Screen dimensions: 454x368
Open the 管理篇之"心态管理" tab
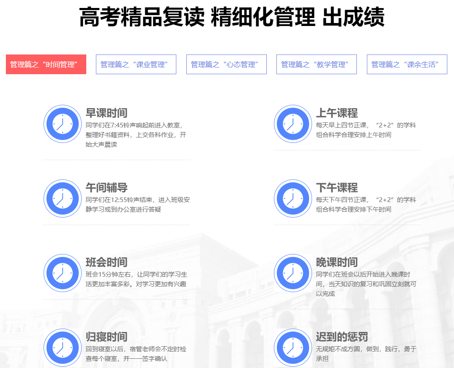point(227,64)
